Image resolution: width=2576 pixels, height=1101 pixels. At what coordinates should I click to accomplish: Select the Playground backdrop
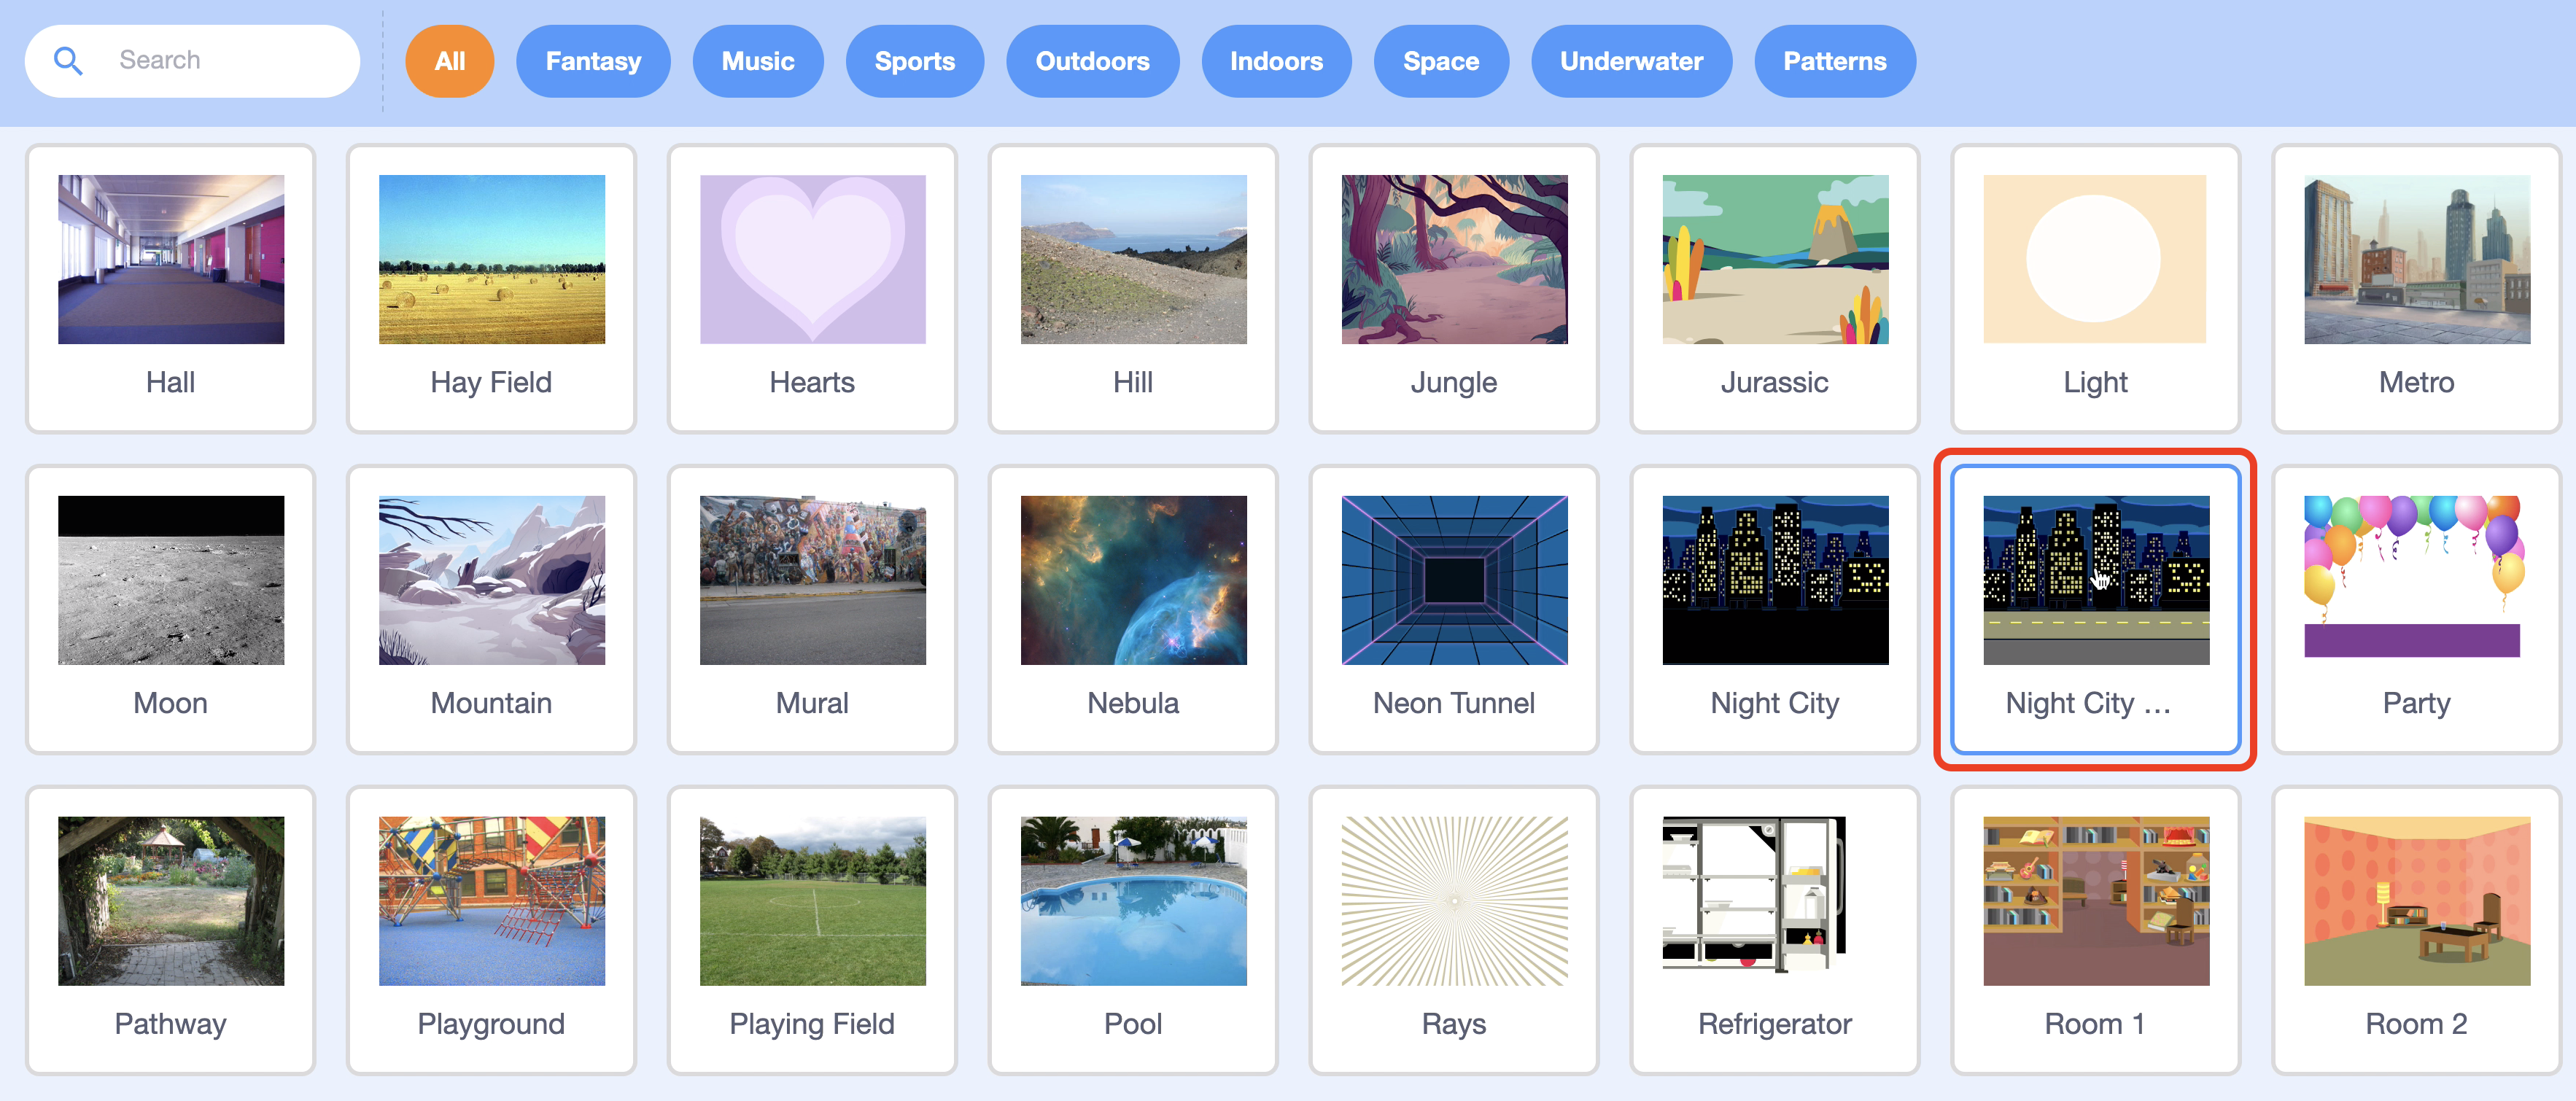(x=491, y=930)
